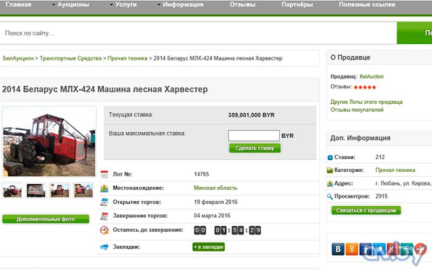Click the current bid 359,001,000 BYR

tap(251, 115)
